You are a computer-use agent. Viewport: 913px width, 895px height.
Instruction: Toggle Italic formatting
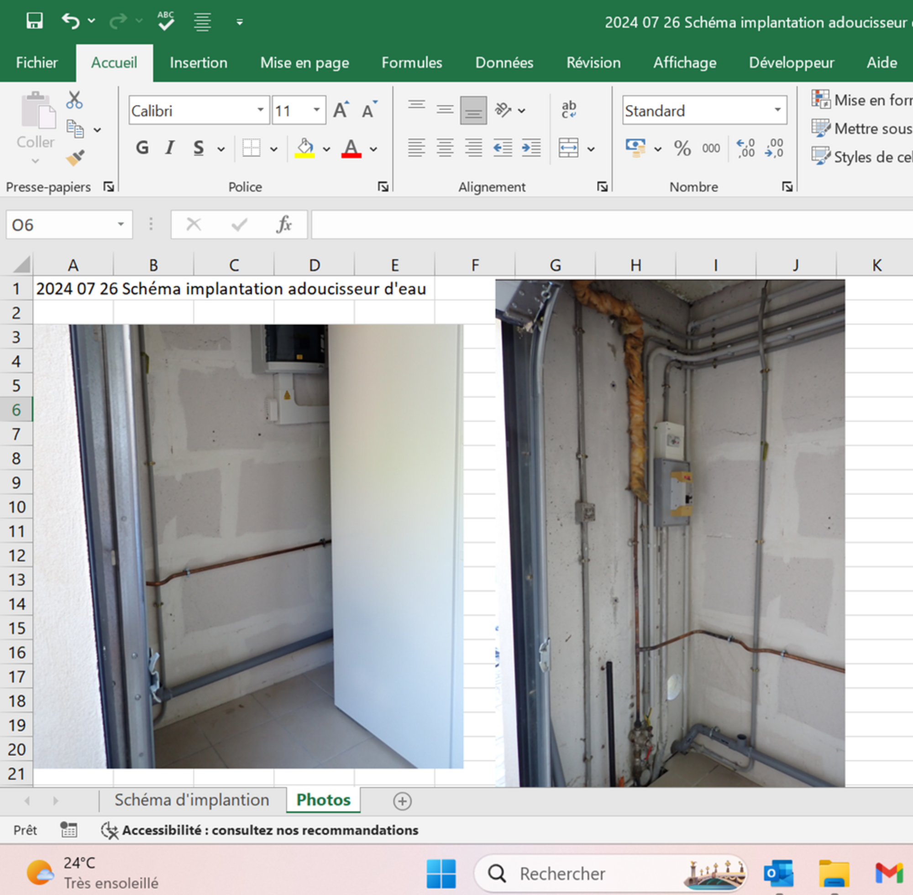point(170,148)
